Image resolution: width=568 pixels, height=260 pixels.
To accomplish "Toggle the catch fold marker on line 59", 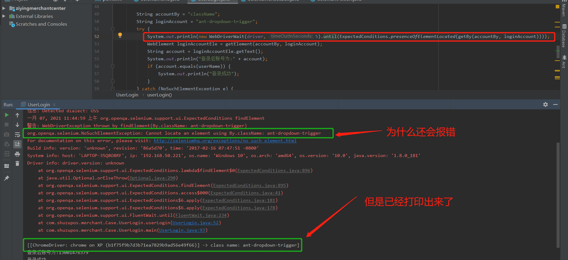I will [x=113, y=88].
